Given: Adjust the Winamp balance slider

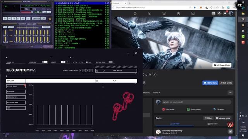Looking at the screenshot, I should (x=38, y=12).
